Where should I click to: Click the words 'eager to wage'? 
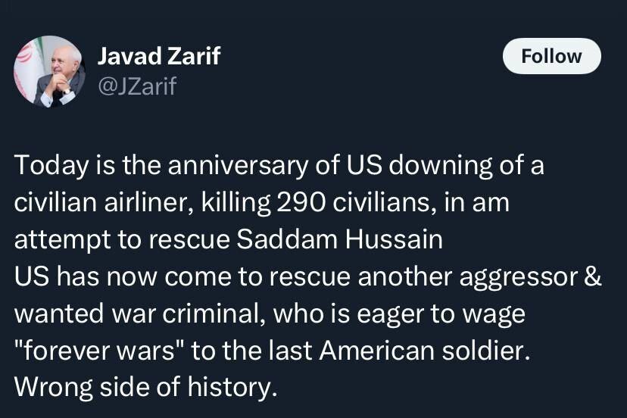coord(441,313)
